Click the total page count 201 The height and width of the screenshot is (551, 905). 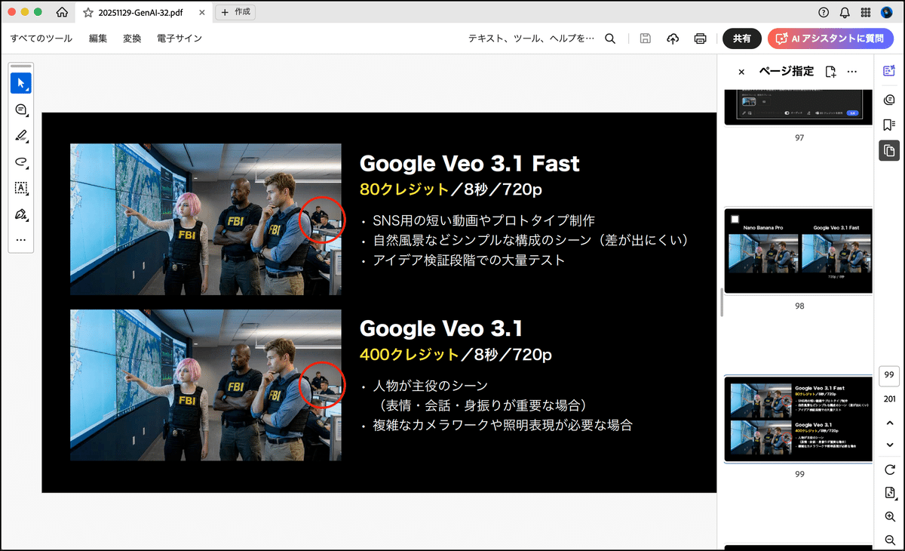coord(889,399)
